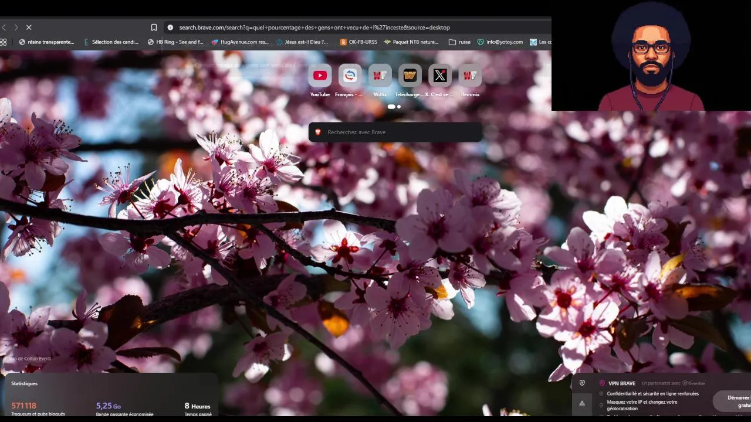Select the VPN shield icon in widget sidebar
751x422 pixels.
tap(582, 383)
